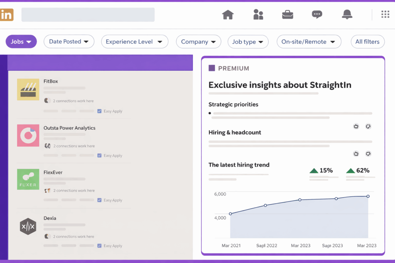Click the PREMIUM label text

233,69
